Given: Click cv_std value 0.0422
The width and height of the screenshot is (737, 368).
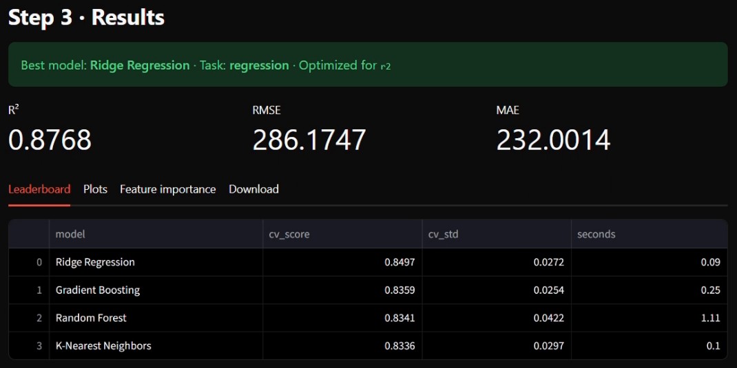Looking at the screenshot, I should pyautogui.click(x=497, y=318).
